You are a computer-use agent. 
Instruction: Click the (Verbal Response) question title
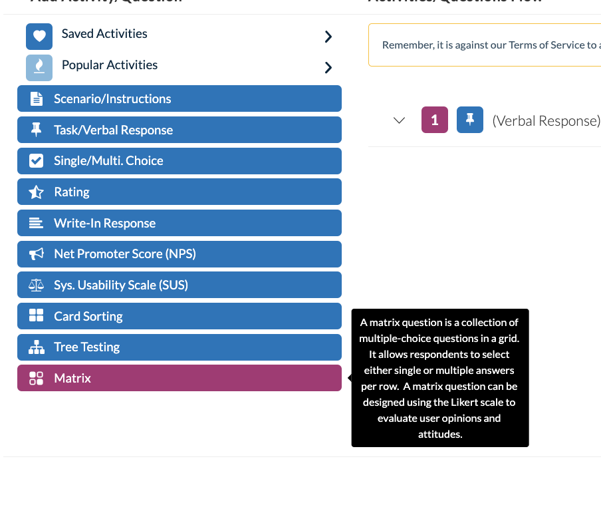[x=546, y=120]
